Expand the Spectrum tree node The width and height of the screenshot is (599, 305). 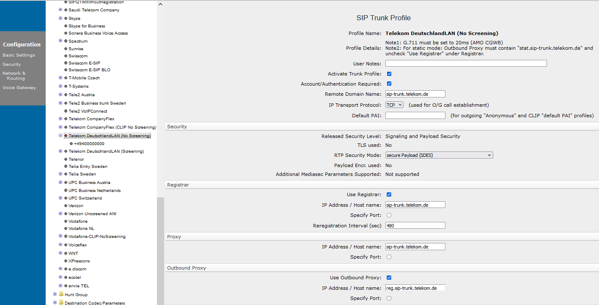click(x=60, y=41)
